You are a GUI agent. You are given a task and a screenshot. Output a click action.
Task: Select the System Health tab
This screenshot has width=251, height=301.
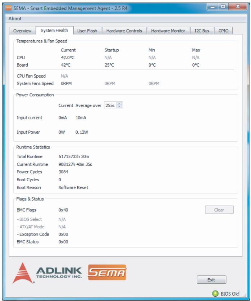[55, 30]
